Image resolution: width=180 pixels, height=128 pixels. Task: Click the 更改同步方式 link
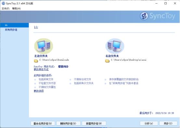(41, 69)
